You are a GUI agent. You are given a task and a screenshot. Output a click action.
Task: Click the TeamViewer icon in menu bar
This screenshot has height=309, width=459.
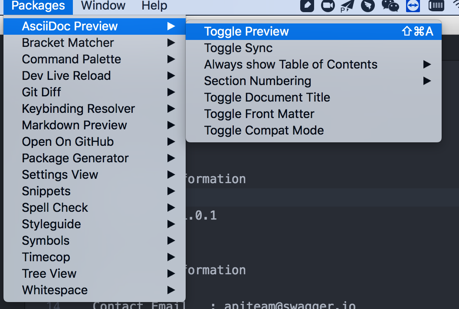[x=413, y=6]
